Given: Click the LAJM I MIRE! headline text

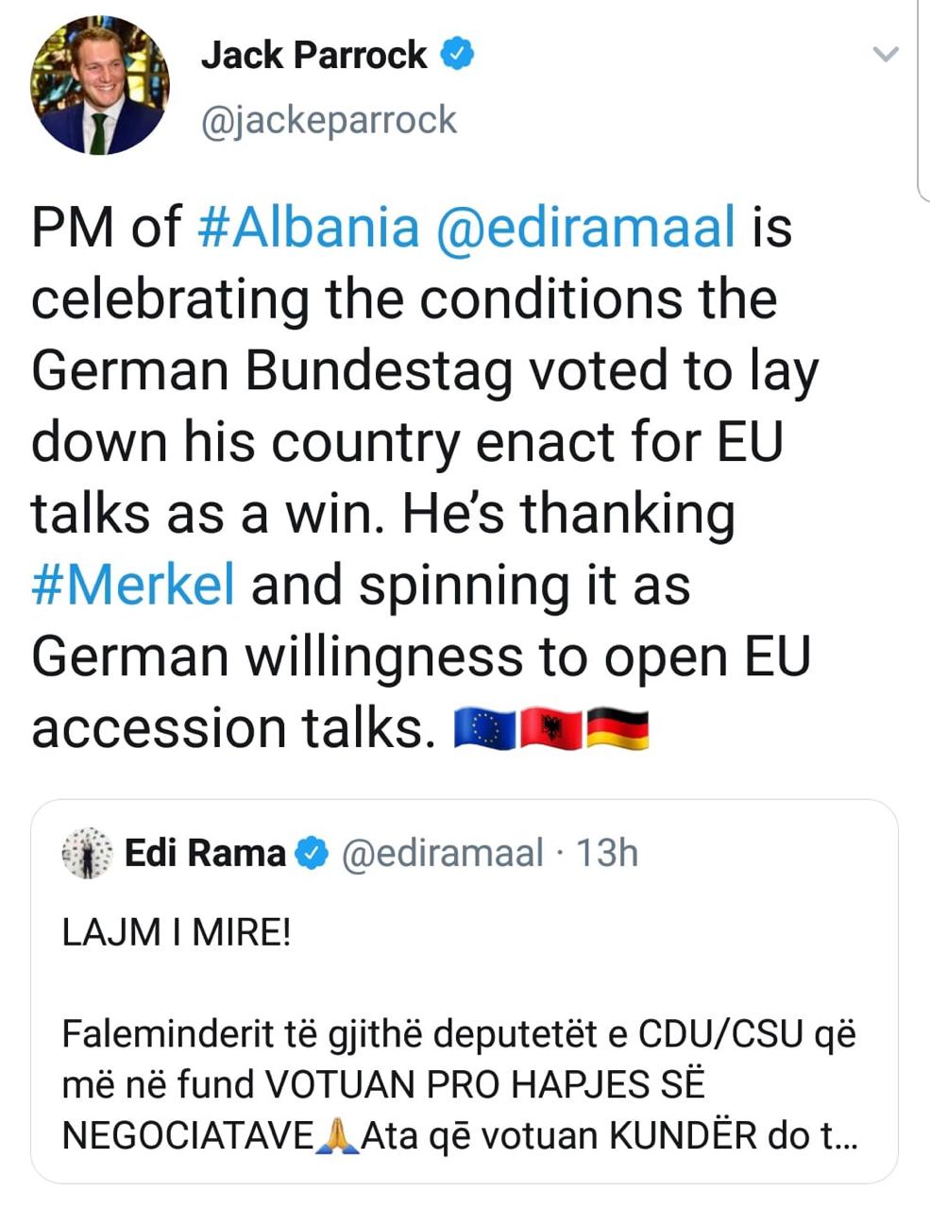Looking at the screenshot, I should tap(177, 933).
